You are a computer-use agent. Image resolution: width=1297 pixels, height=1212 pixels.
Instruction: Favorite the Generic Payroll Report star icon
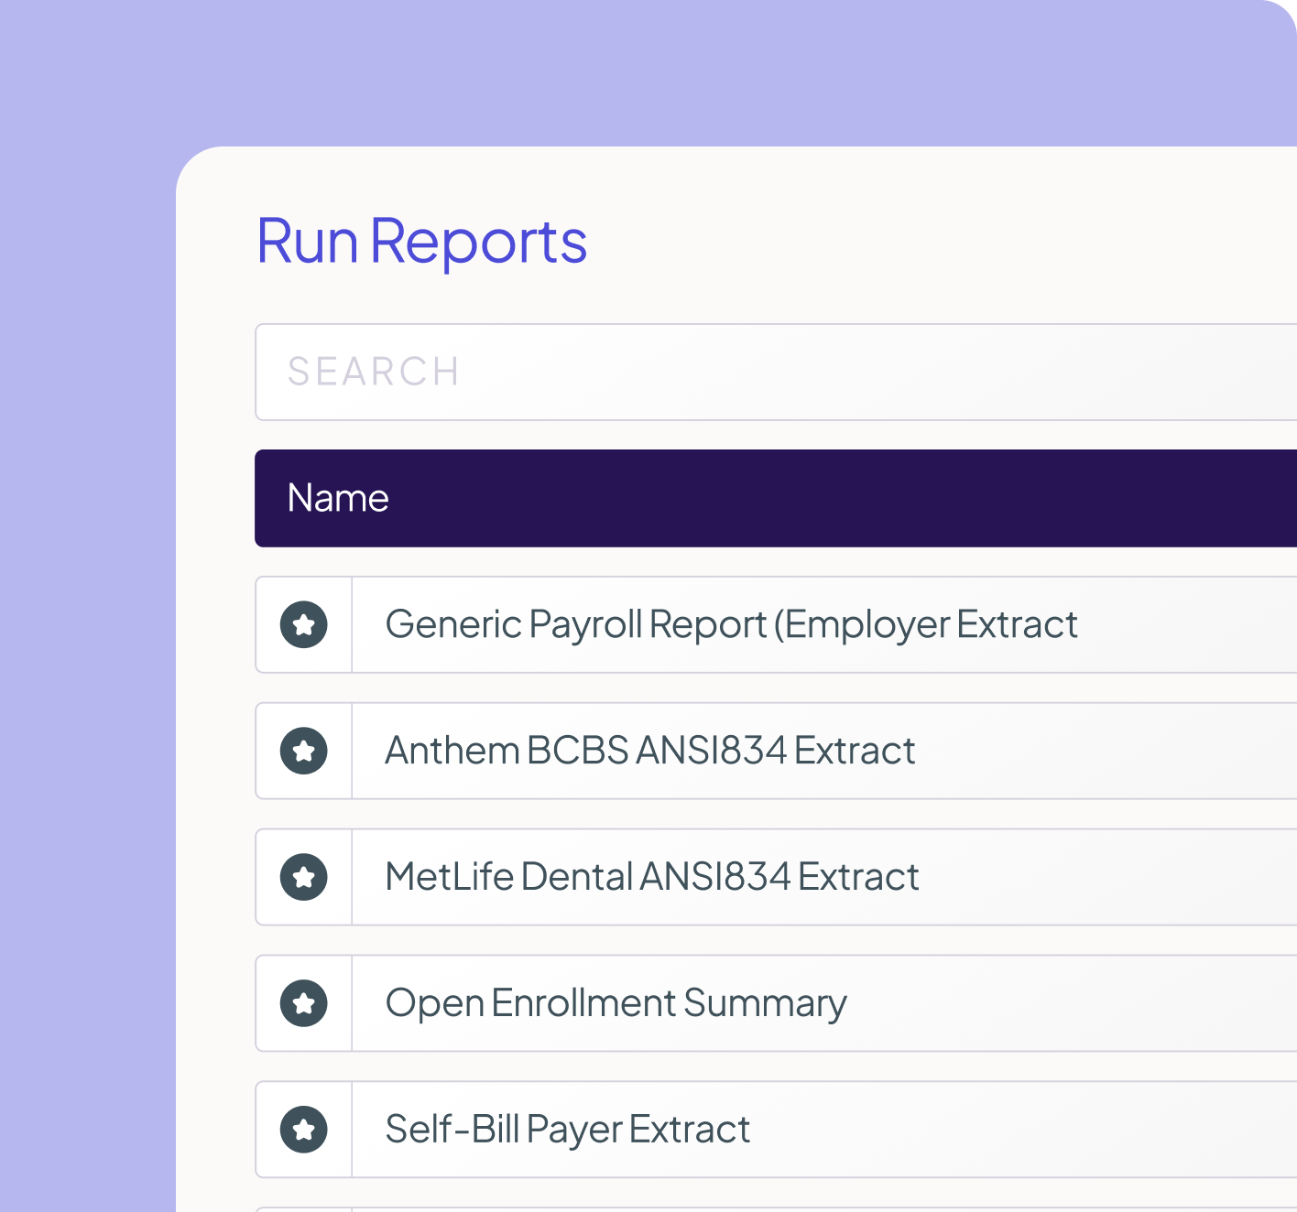pyautogui.click(x=304, y=625)
